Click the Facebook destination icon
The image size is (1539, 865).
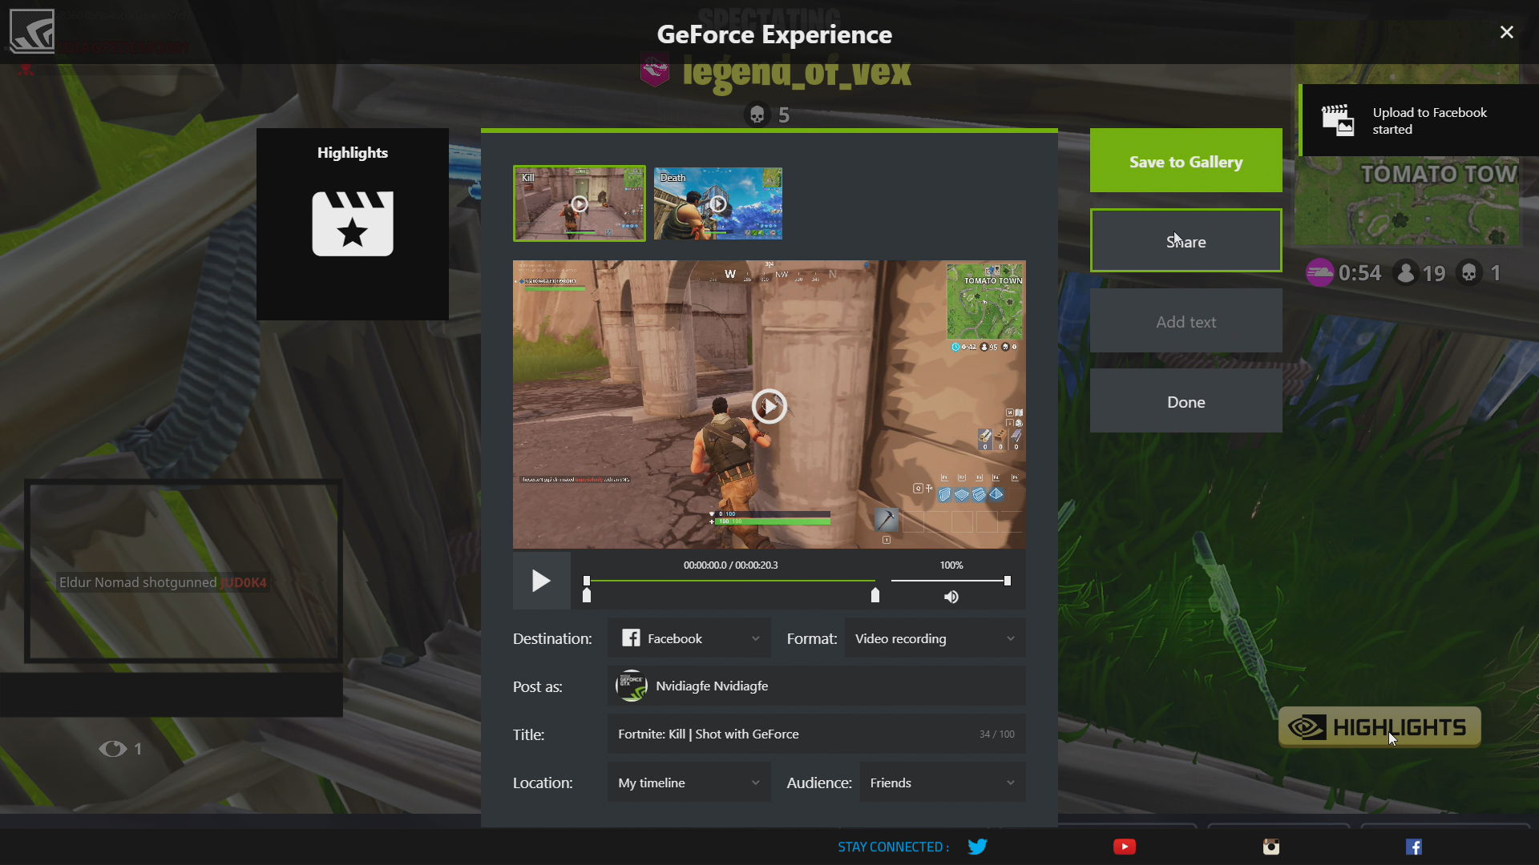point(629,638)
